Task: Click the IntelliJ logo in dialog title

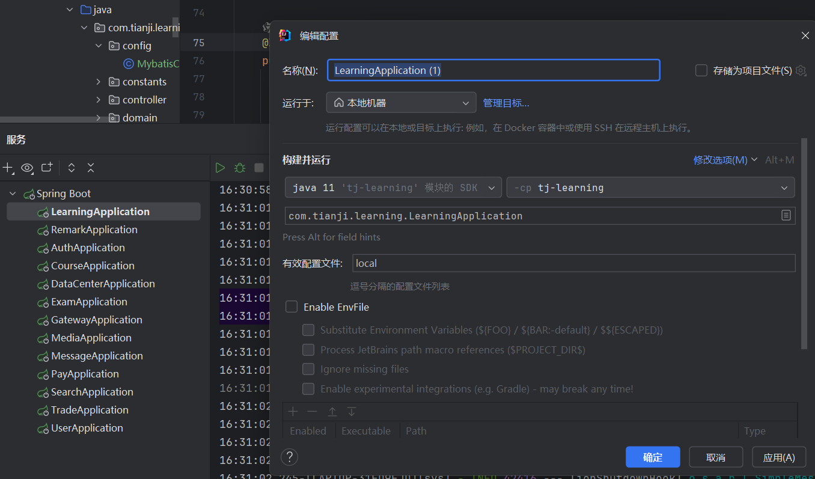Action: 285,35
